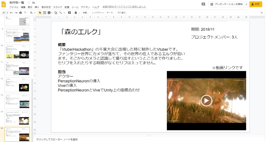Activate the paint format tool
The width and height of the screenshot is (266, 142).
(x=25, y=13)
